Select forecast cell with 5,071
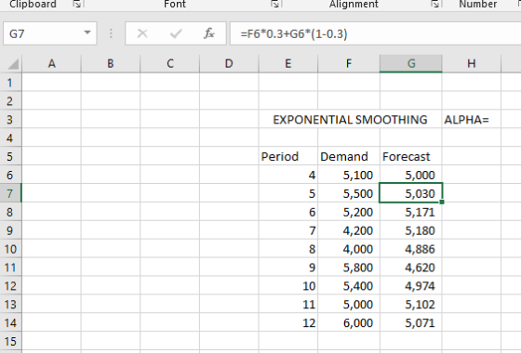The height and width of the screenshot is (353, 521). click(x=411, y=322)
